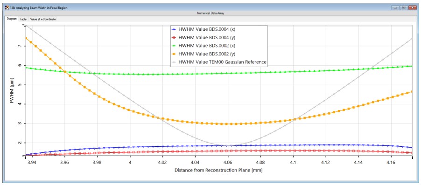Image resolution: width=421 pixels, height=185 pixels.
Task: Open the Table tab
Action: point(23,19)
